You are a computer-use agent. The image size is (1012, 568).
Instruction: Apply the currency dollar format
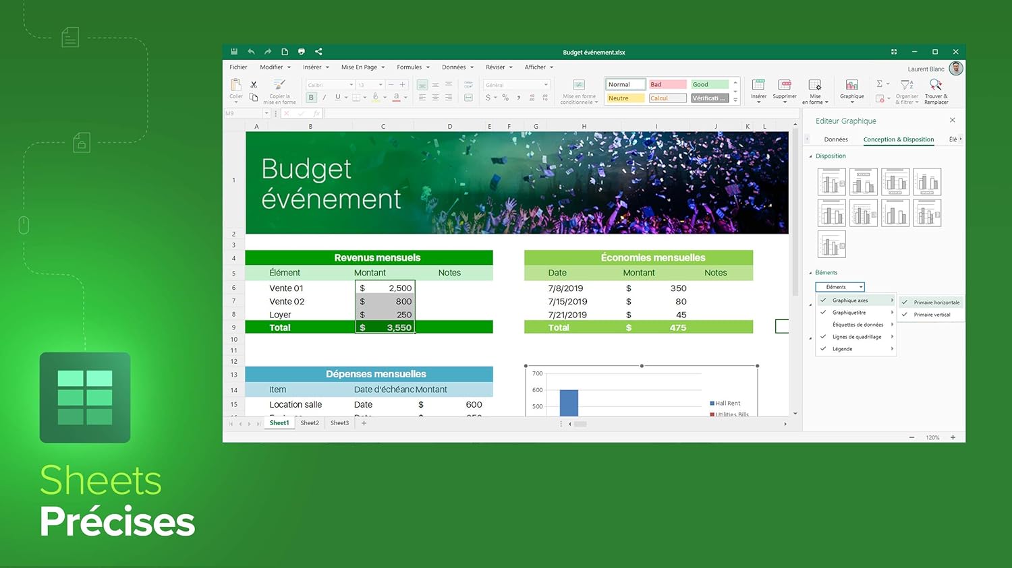click(x=488, y=98)
